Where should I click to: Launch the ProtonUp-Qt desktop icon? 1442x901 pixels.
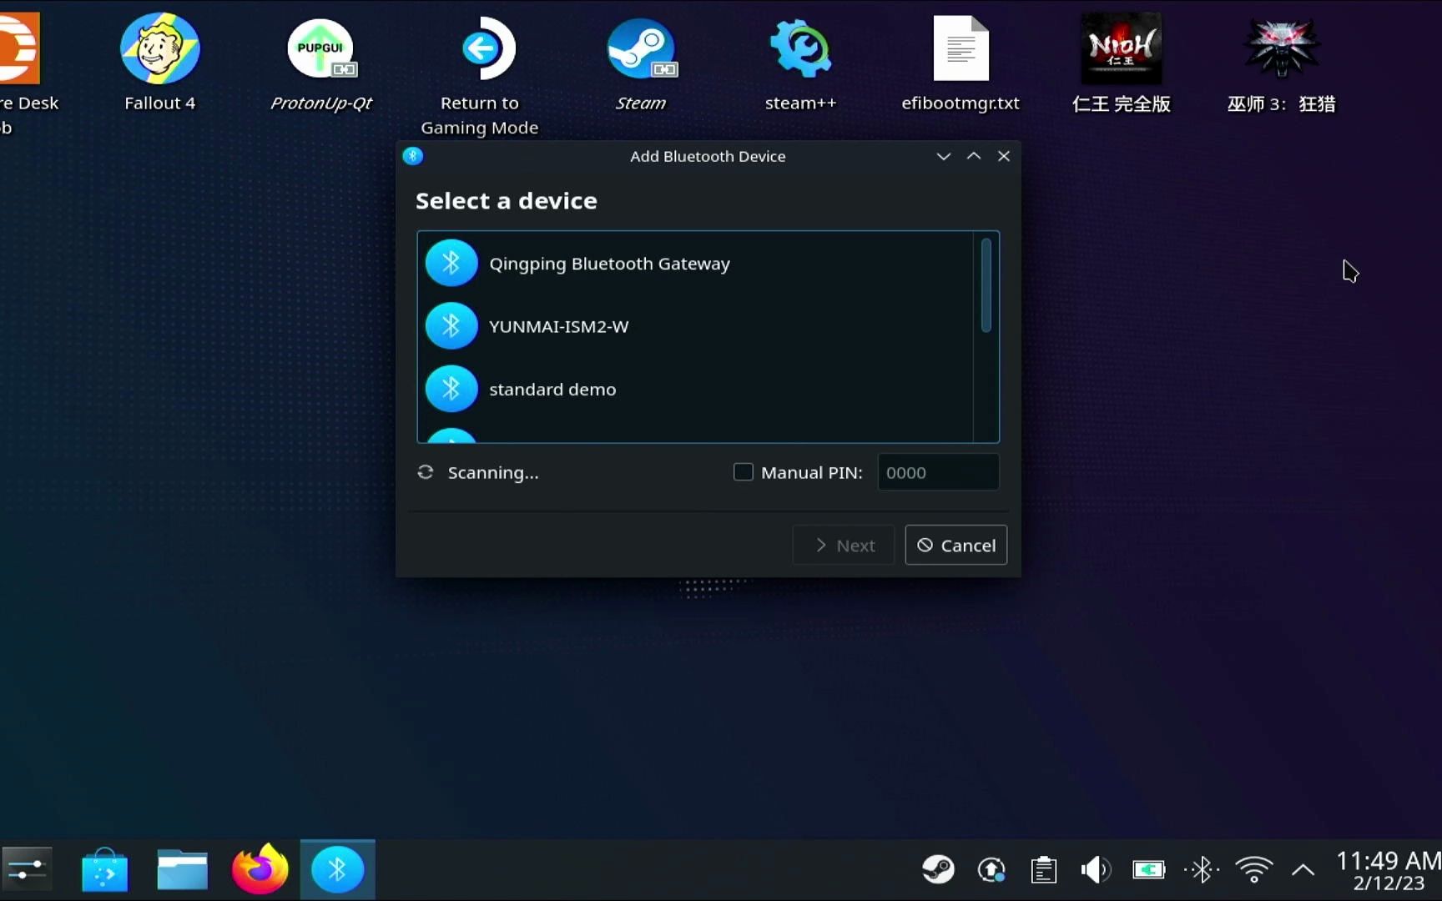(321, 63)
